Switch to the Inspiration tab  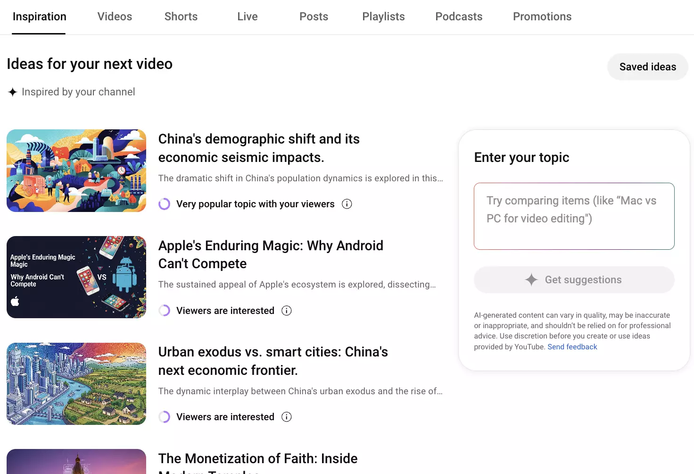click(x=40, y=17)
